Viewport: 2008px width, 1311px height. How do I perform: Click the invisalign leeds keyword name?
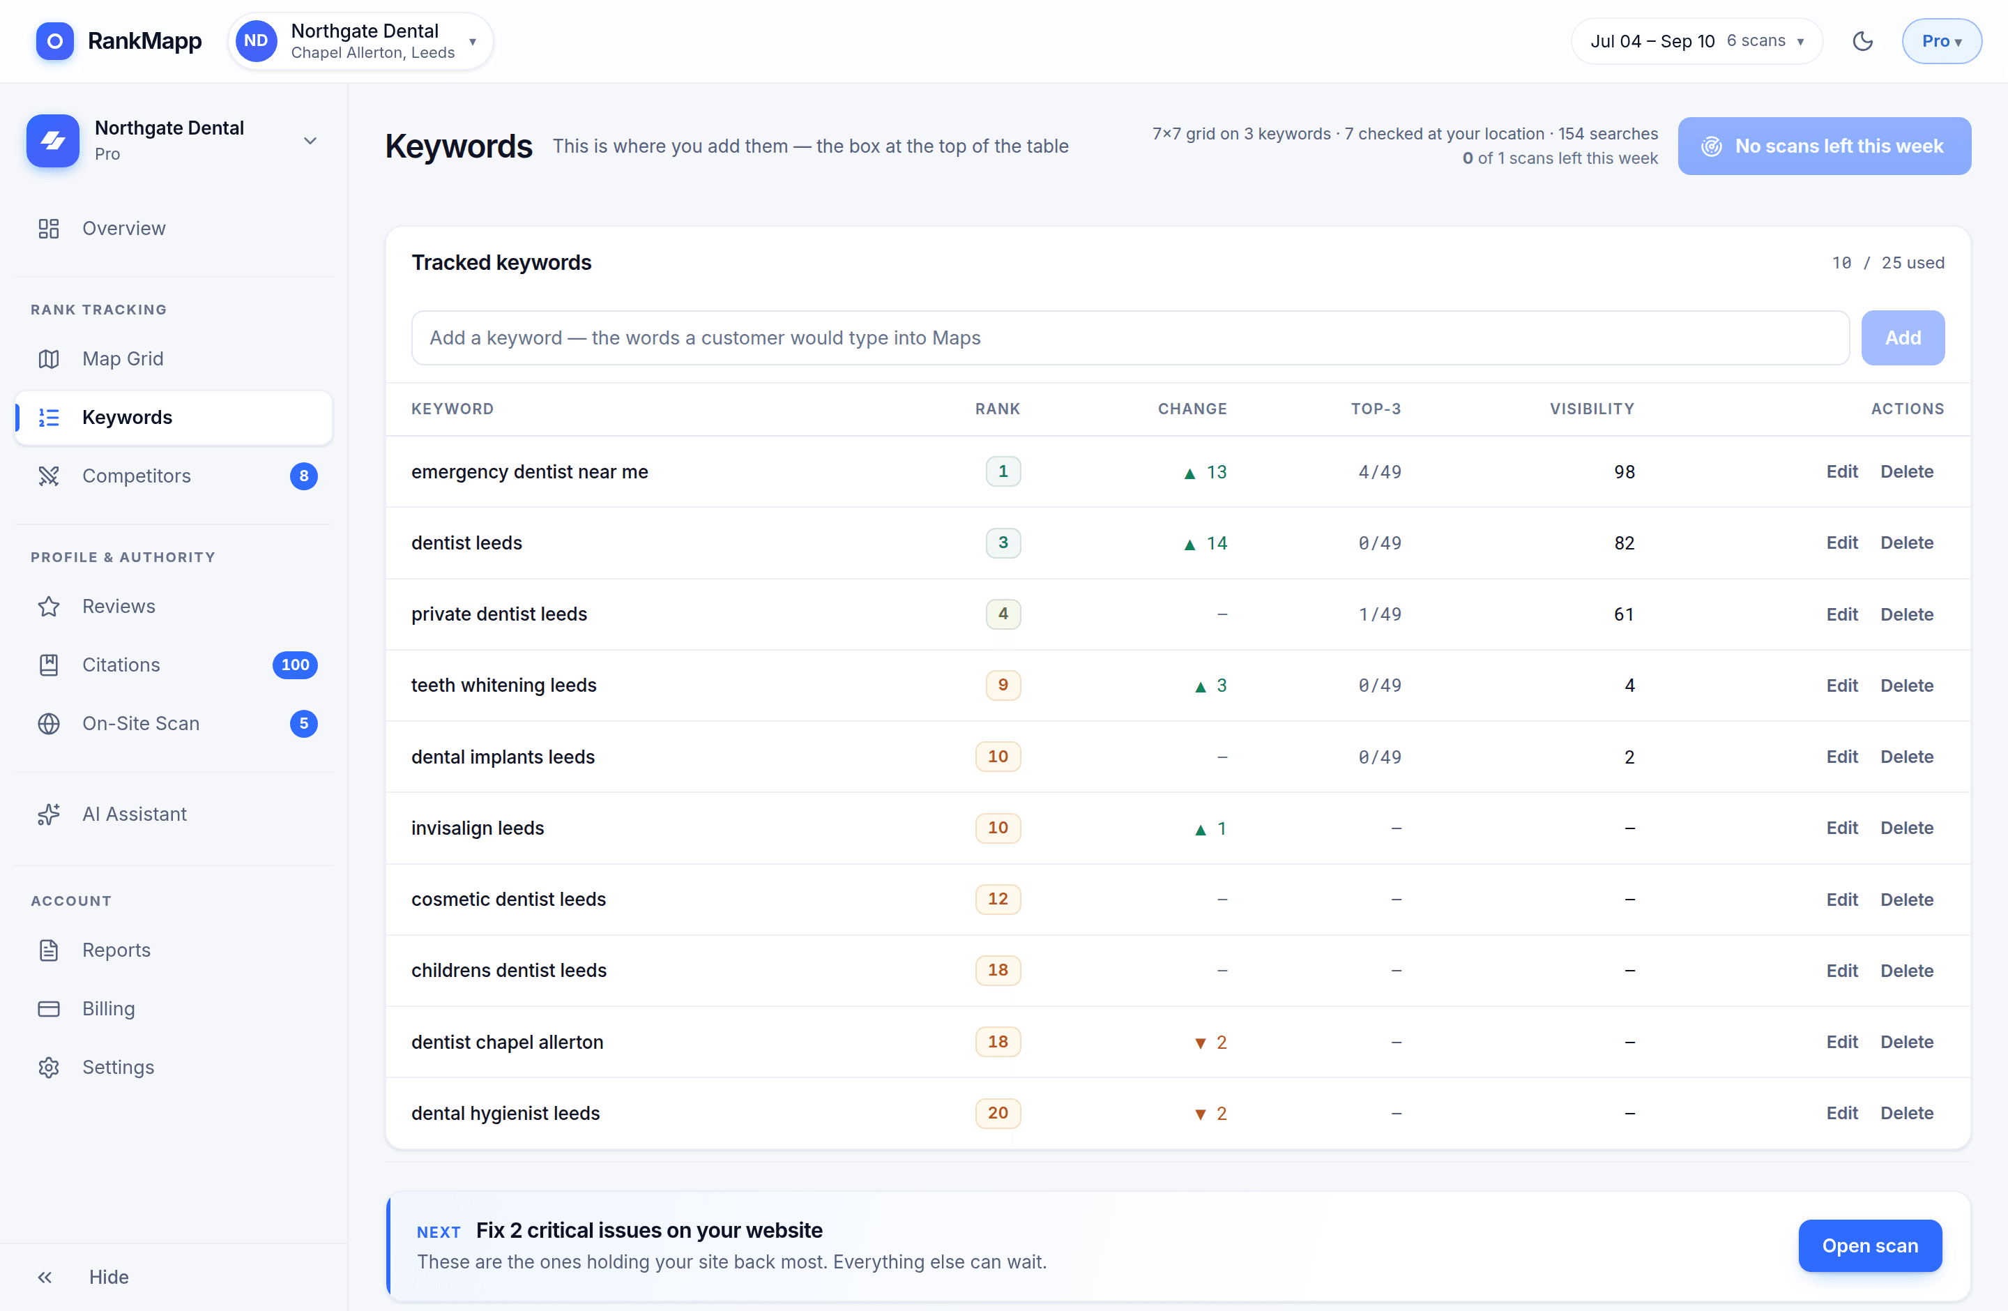478,828
